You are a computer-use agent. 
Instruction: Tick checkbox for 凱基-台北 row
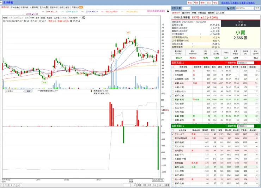[173, 83]
